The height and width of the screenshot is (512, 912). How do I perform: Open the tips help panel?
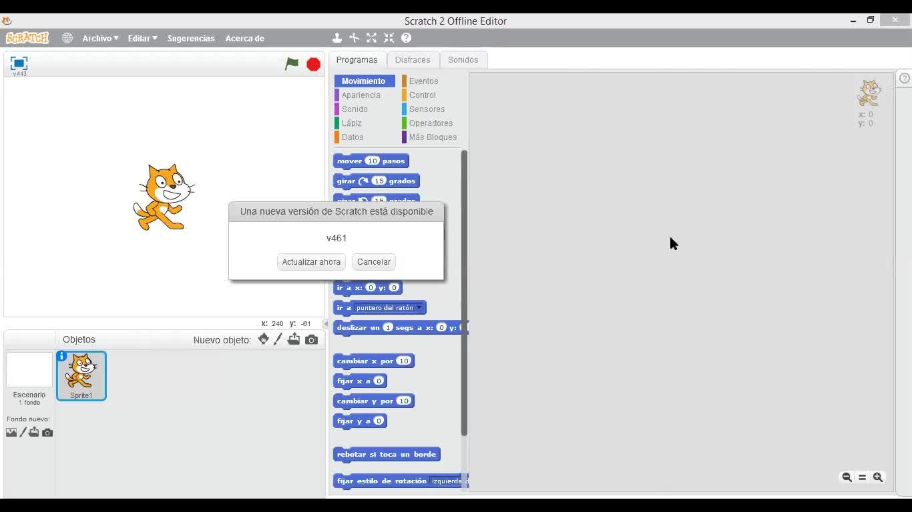pos(905,78)
